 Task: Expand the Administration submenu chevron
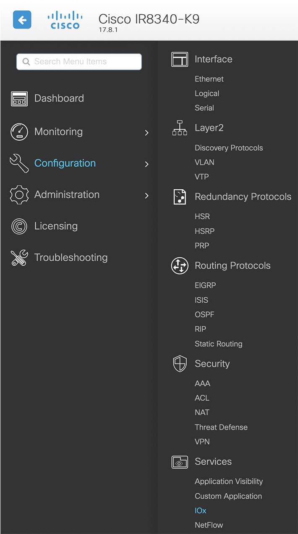(146, 196)
